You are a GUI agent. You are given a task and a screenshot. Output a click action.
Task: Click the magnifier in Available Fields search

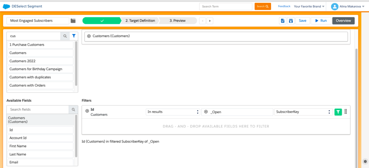click(x=73, y=109)
